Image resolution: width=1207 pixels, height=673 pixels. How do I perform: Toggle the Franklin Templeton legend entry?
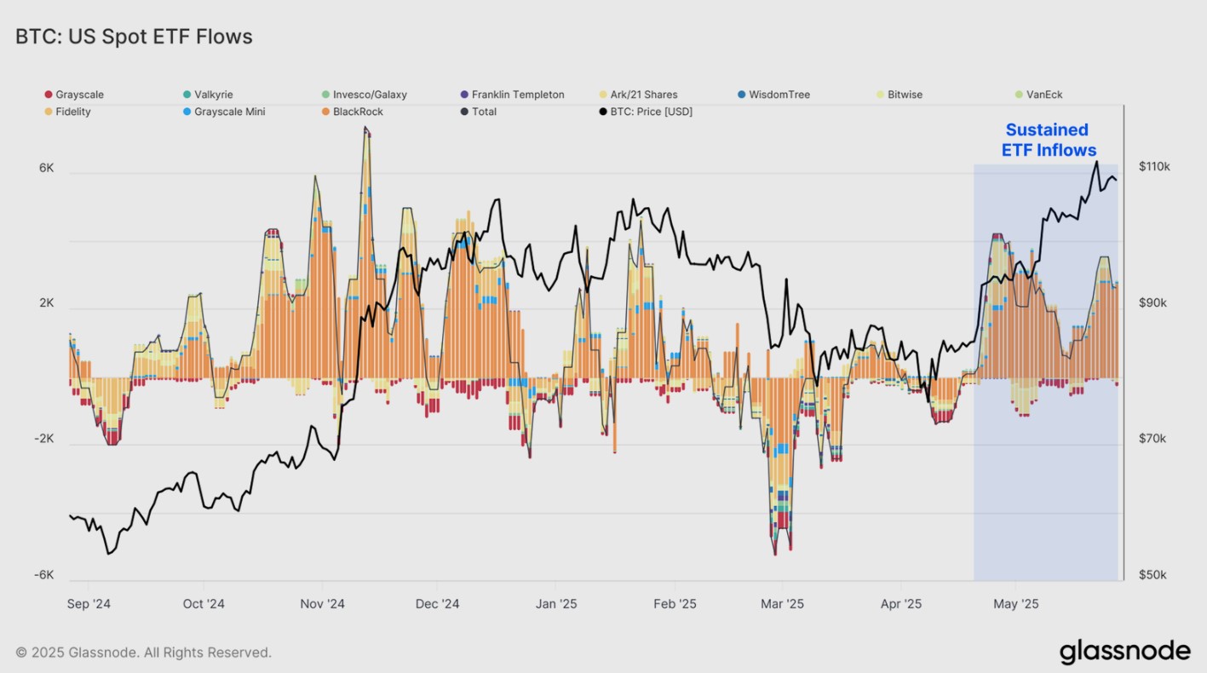pos(512,95)
